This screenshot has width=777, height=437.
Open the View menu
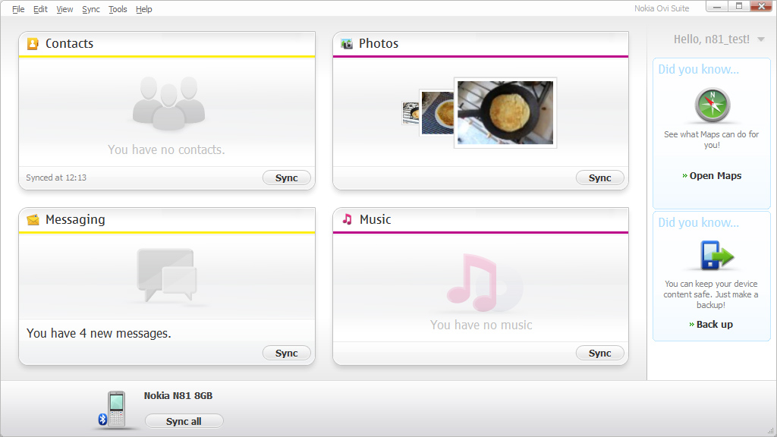pyautogui.click(x=64, y=9)
